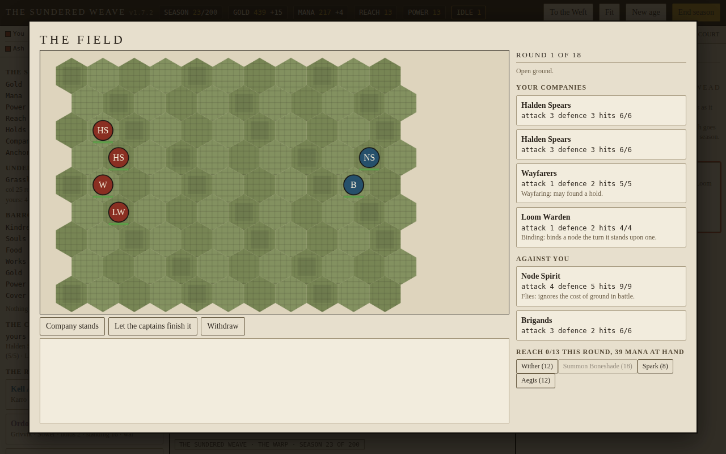The width and height of the screenshot is (726, 454).
Task: Click End season button
Action: coord(696,12)
